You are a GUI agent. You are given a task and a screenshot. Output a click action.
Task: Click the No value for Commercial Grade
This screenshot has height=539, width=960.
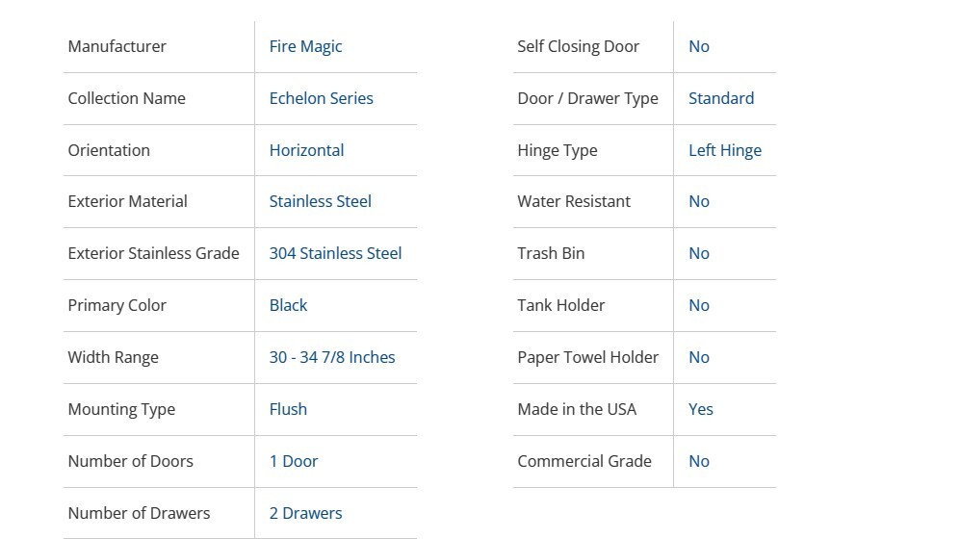tap(699, 461)
